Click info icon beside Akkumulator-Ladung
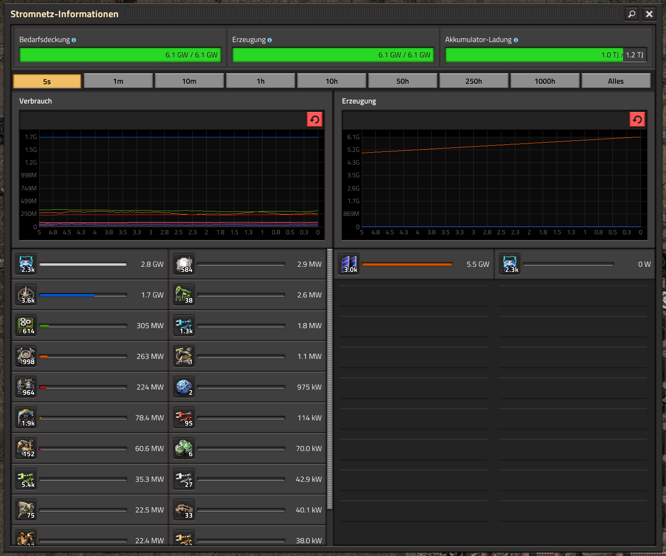 [516, 40]
